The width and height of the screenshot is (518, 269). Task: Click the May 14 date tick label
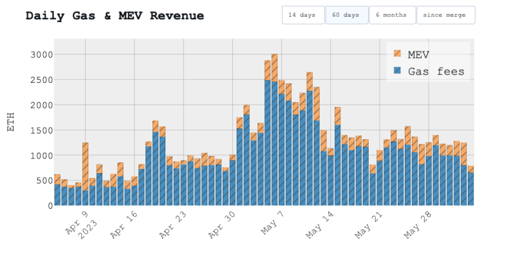[x=321, y=227]
